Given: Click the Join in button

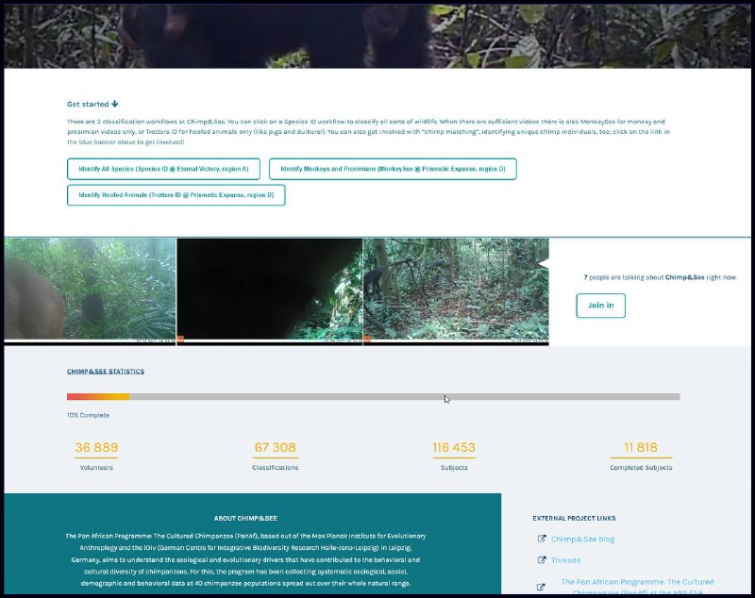Looking at the screenshot, I should (x=601, y=306).
